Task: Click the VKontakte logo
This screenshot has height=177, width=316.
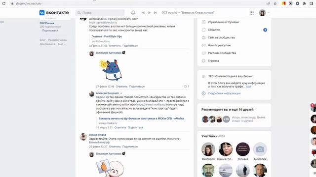Action: (54, 13)
